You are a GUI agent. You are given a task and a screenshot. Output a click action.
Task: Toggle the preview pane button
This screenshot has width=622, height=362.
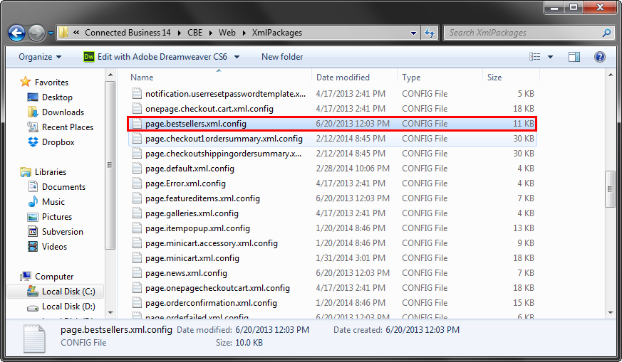point(574,57)
